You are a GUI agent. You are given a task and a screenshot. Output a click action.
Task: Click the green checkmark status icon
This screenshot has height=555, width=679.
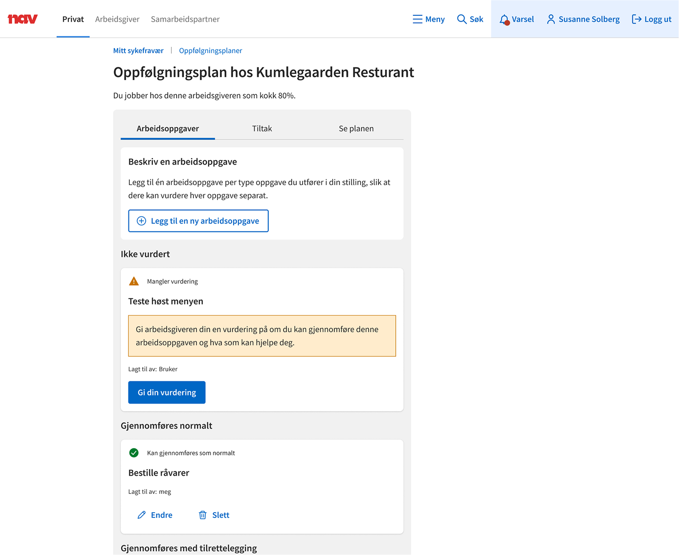(x=134, y=453)
